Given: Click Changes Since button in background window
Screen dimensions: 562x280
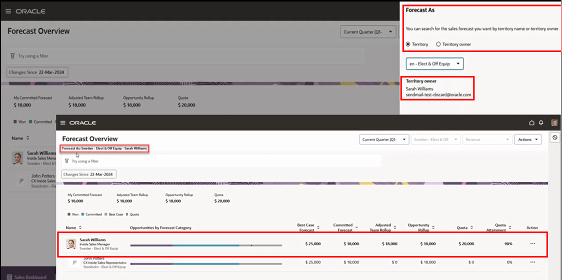Looking at the screenshot, I should coord(37,72).
